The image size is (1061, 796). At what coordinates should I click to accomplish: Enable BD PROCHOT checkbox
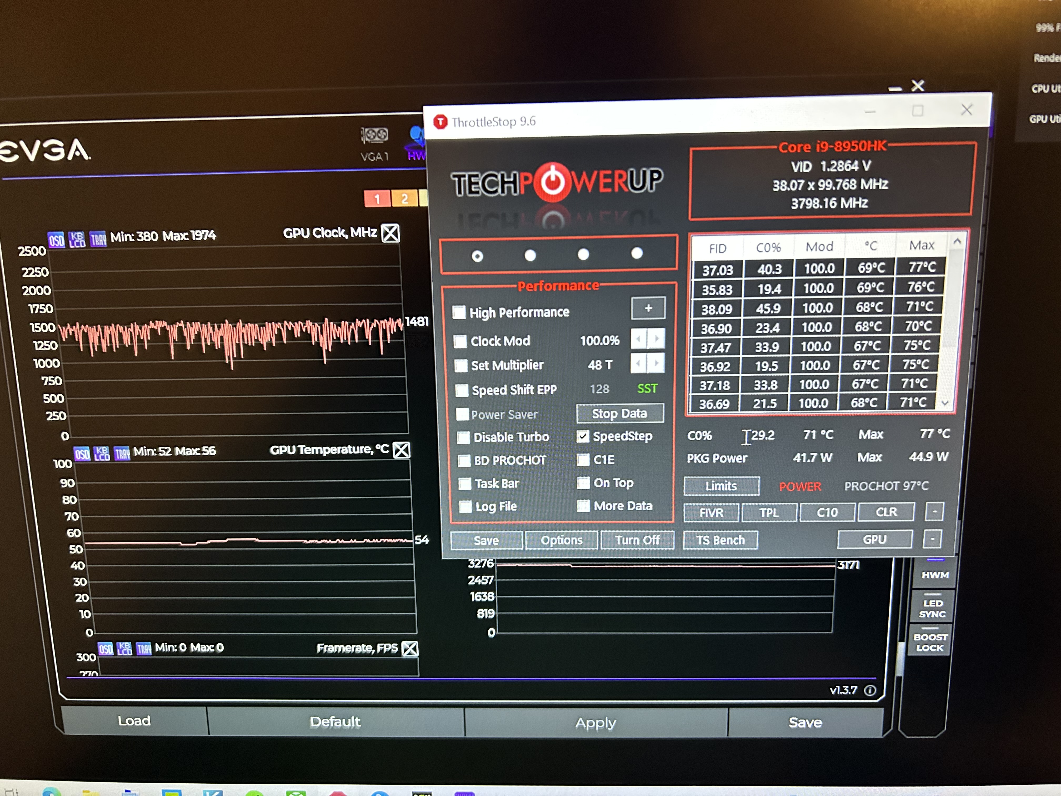point(464,461)
